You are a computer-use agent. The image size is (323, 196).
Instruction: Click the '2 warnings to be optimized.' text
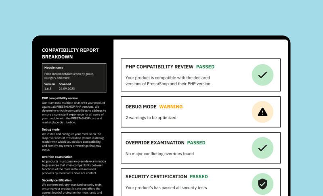coord(151,118)
